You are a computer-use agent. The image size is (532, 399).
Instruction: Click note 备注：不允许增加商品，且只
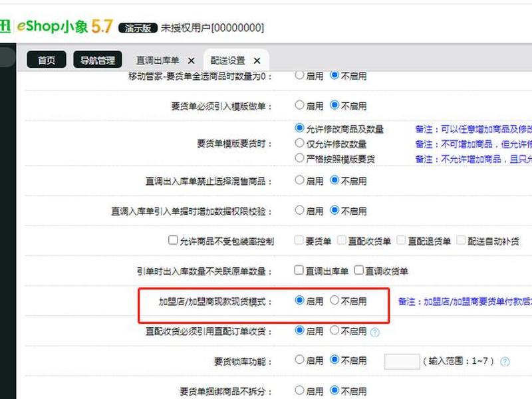click(473, 159)
